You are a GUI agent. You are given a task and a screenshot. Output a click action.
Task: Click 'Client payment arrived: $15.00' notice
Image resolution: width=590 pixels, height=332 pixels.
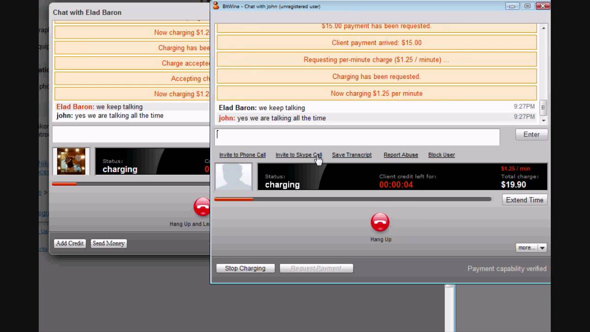[377, 43]
